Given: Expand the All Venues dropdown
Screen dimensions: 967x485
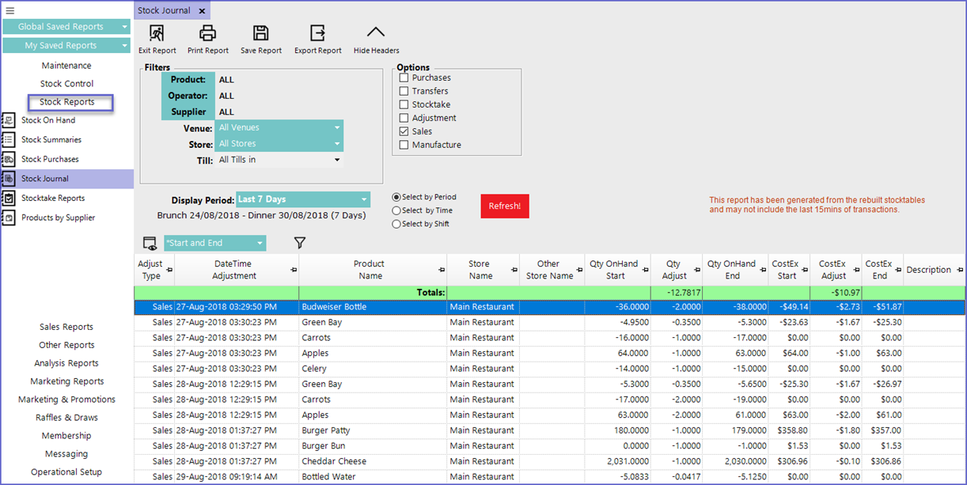Looking at the screenshot, I should pos(279,127).
